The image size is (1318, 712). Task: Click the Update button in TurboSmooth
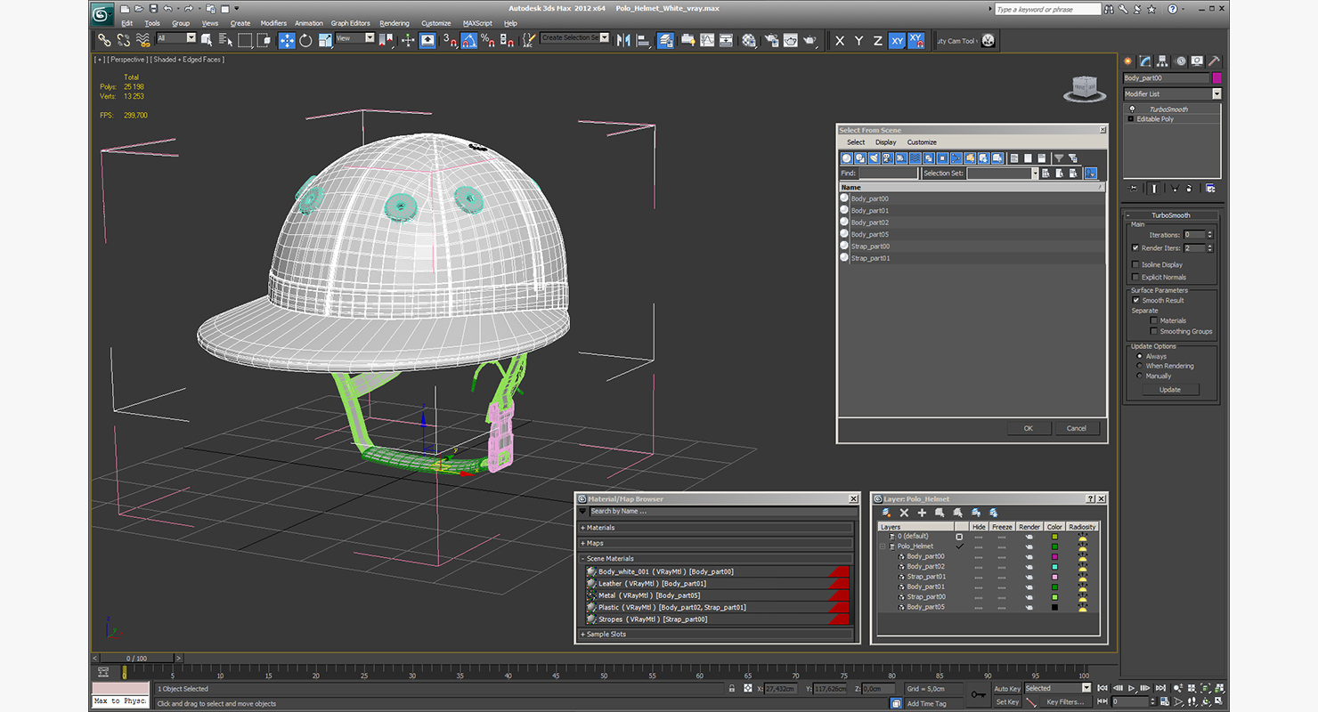tap(1169, 390)
